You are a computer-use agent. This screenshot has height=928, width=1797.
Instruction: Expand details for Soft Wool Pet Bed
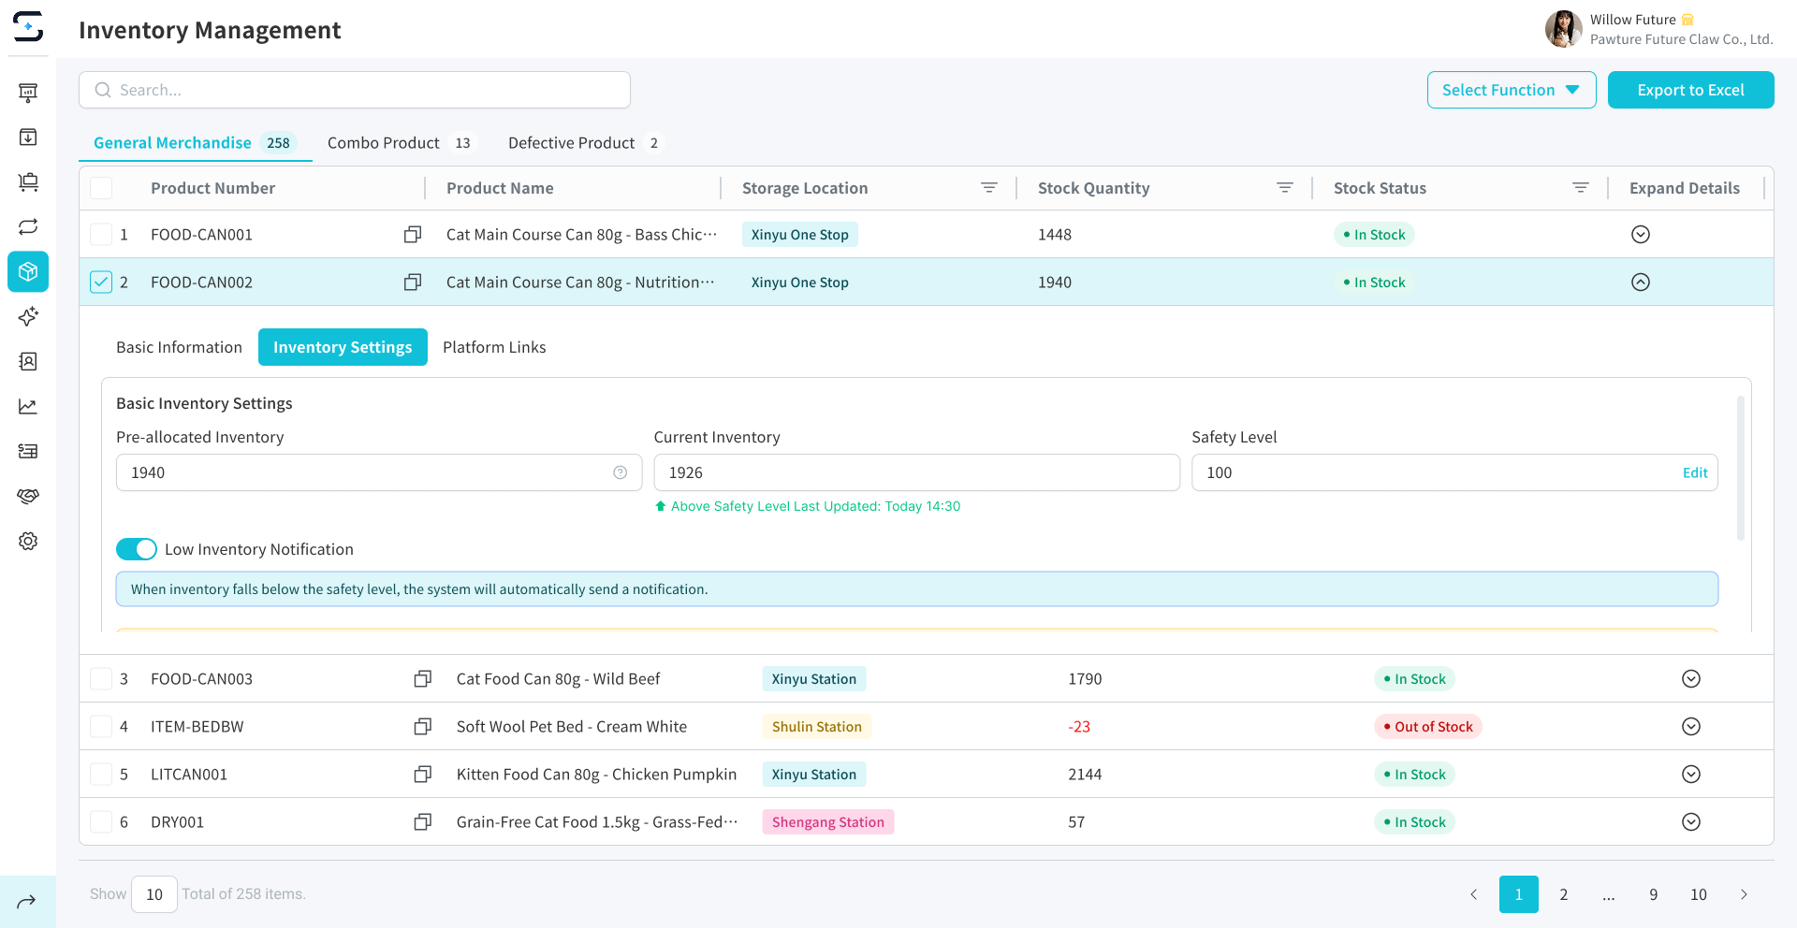coord(1690,727)
